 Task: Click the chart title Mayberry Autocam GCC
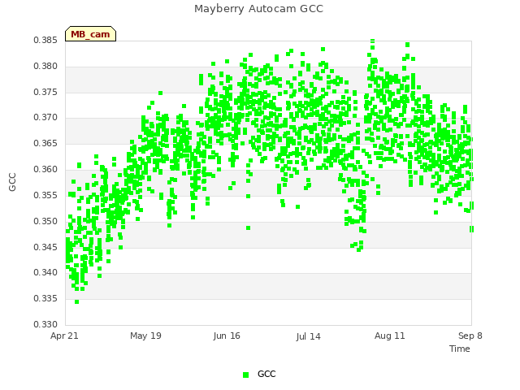point(258,9)
